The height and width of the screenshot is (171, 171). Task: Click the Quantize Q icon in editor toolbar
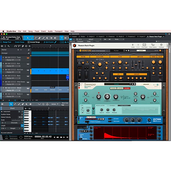[43, 104]
